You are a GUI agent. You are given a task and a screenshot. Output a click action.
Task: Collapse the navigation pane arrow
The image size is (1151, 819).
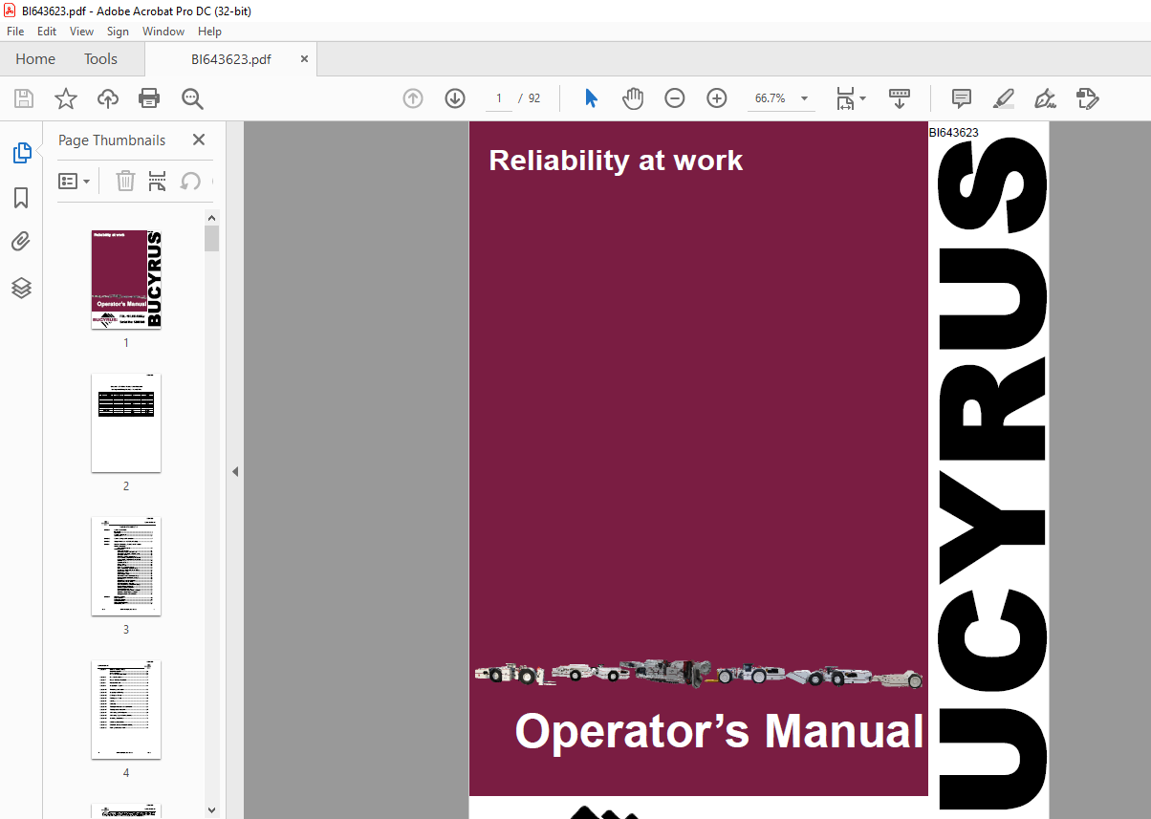tap(235, 471)
